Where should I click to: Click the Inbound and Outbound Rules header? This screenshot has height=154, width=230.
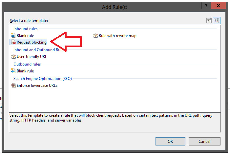click(x=39, y=50)
